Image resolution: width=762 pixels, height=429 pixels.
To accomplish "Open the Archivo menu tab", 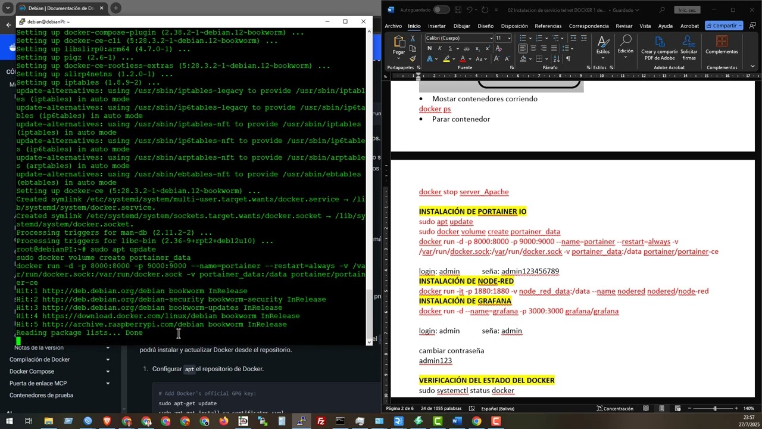I will coord(393,26).
